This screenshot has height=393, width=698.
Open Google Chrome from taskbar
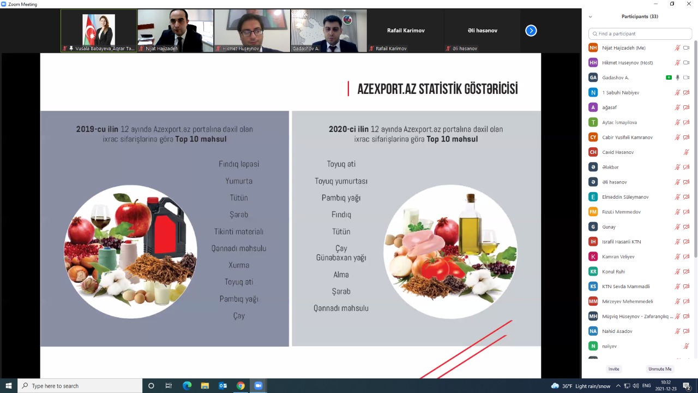[240, 386]
